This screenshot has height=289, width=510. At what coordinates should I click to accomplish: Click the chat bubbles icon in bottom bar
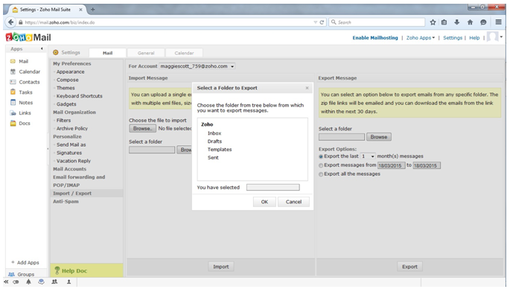point(41,282)
